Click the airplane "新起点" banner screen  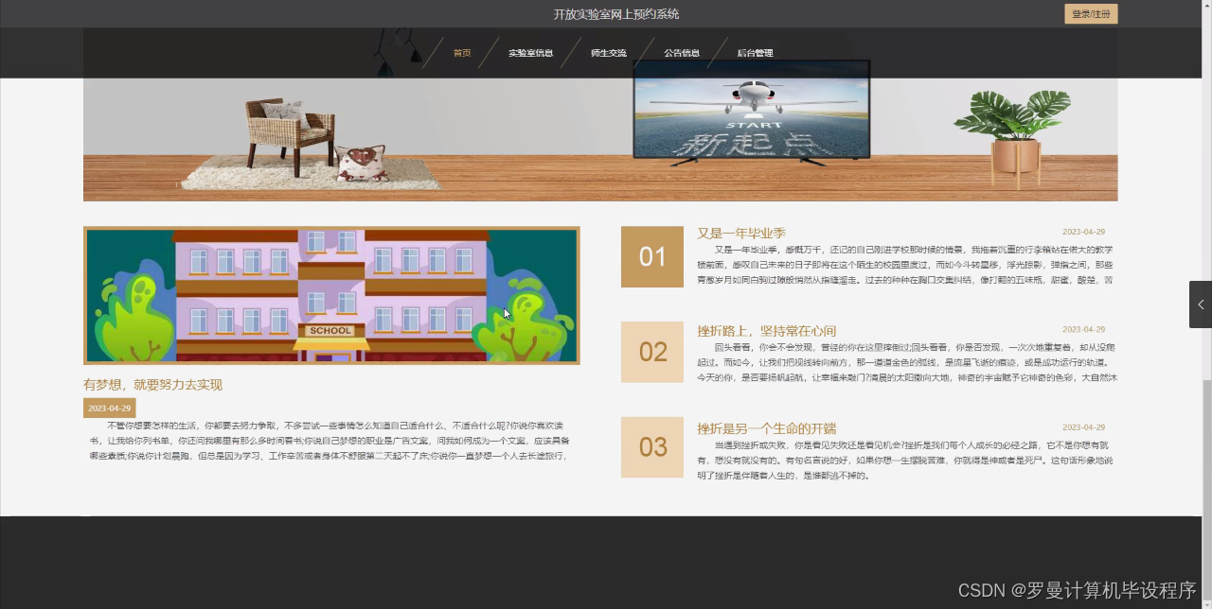pos(751,115)
